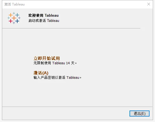
Task: Click the Tableau logo icon
Action: [14, 18]
